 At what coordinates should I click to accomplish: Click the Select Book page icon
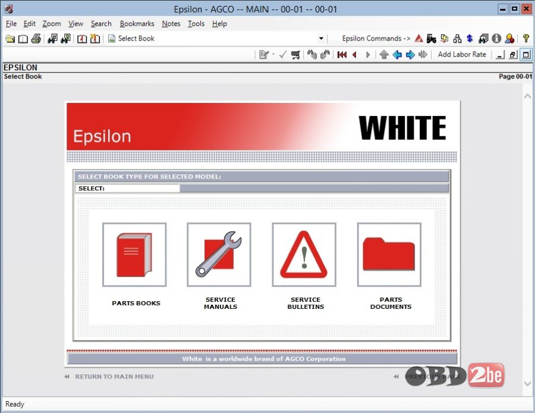coord(112,39)
